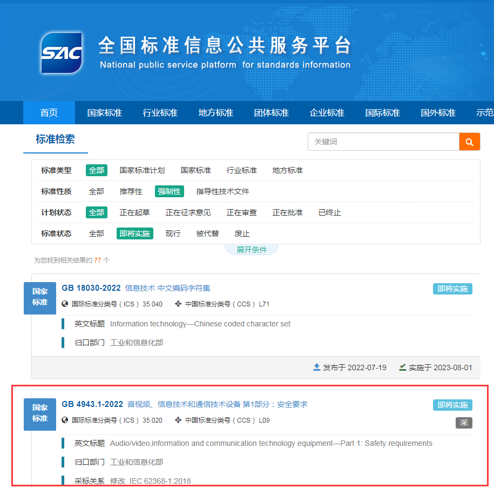Open 国外标准 in the navigation bar

coord(438,112)
